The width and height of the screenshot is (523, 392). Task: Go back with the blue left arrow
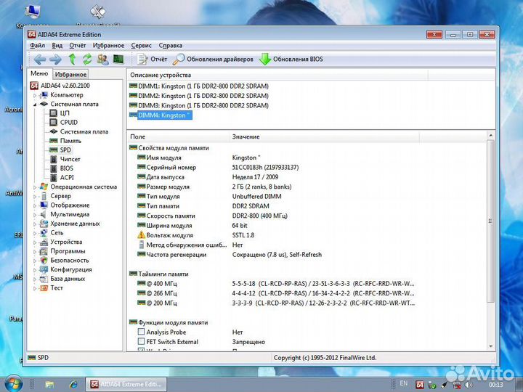pos(40,60)
